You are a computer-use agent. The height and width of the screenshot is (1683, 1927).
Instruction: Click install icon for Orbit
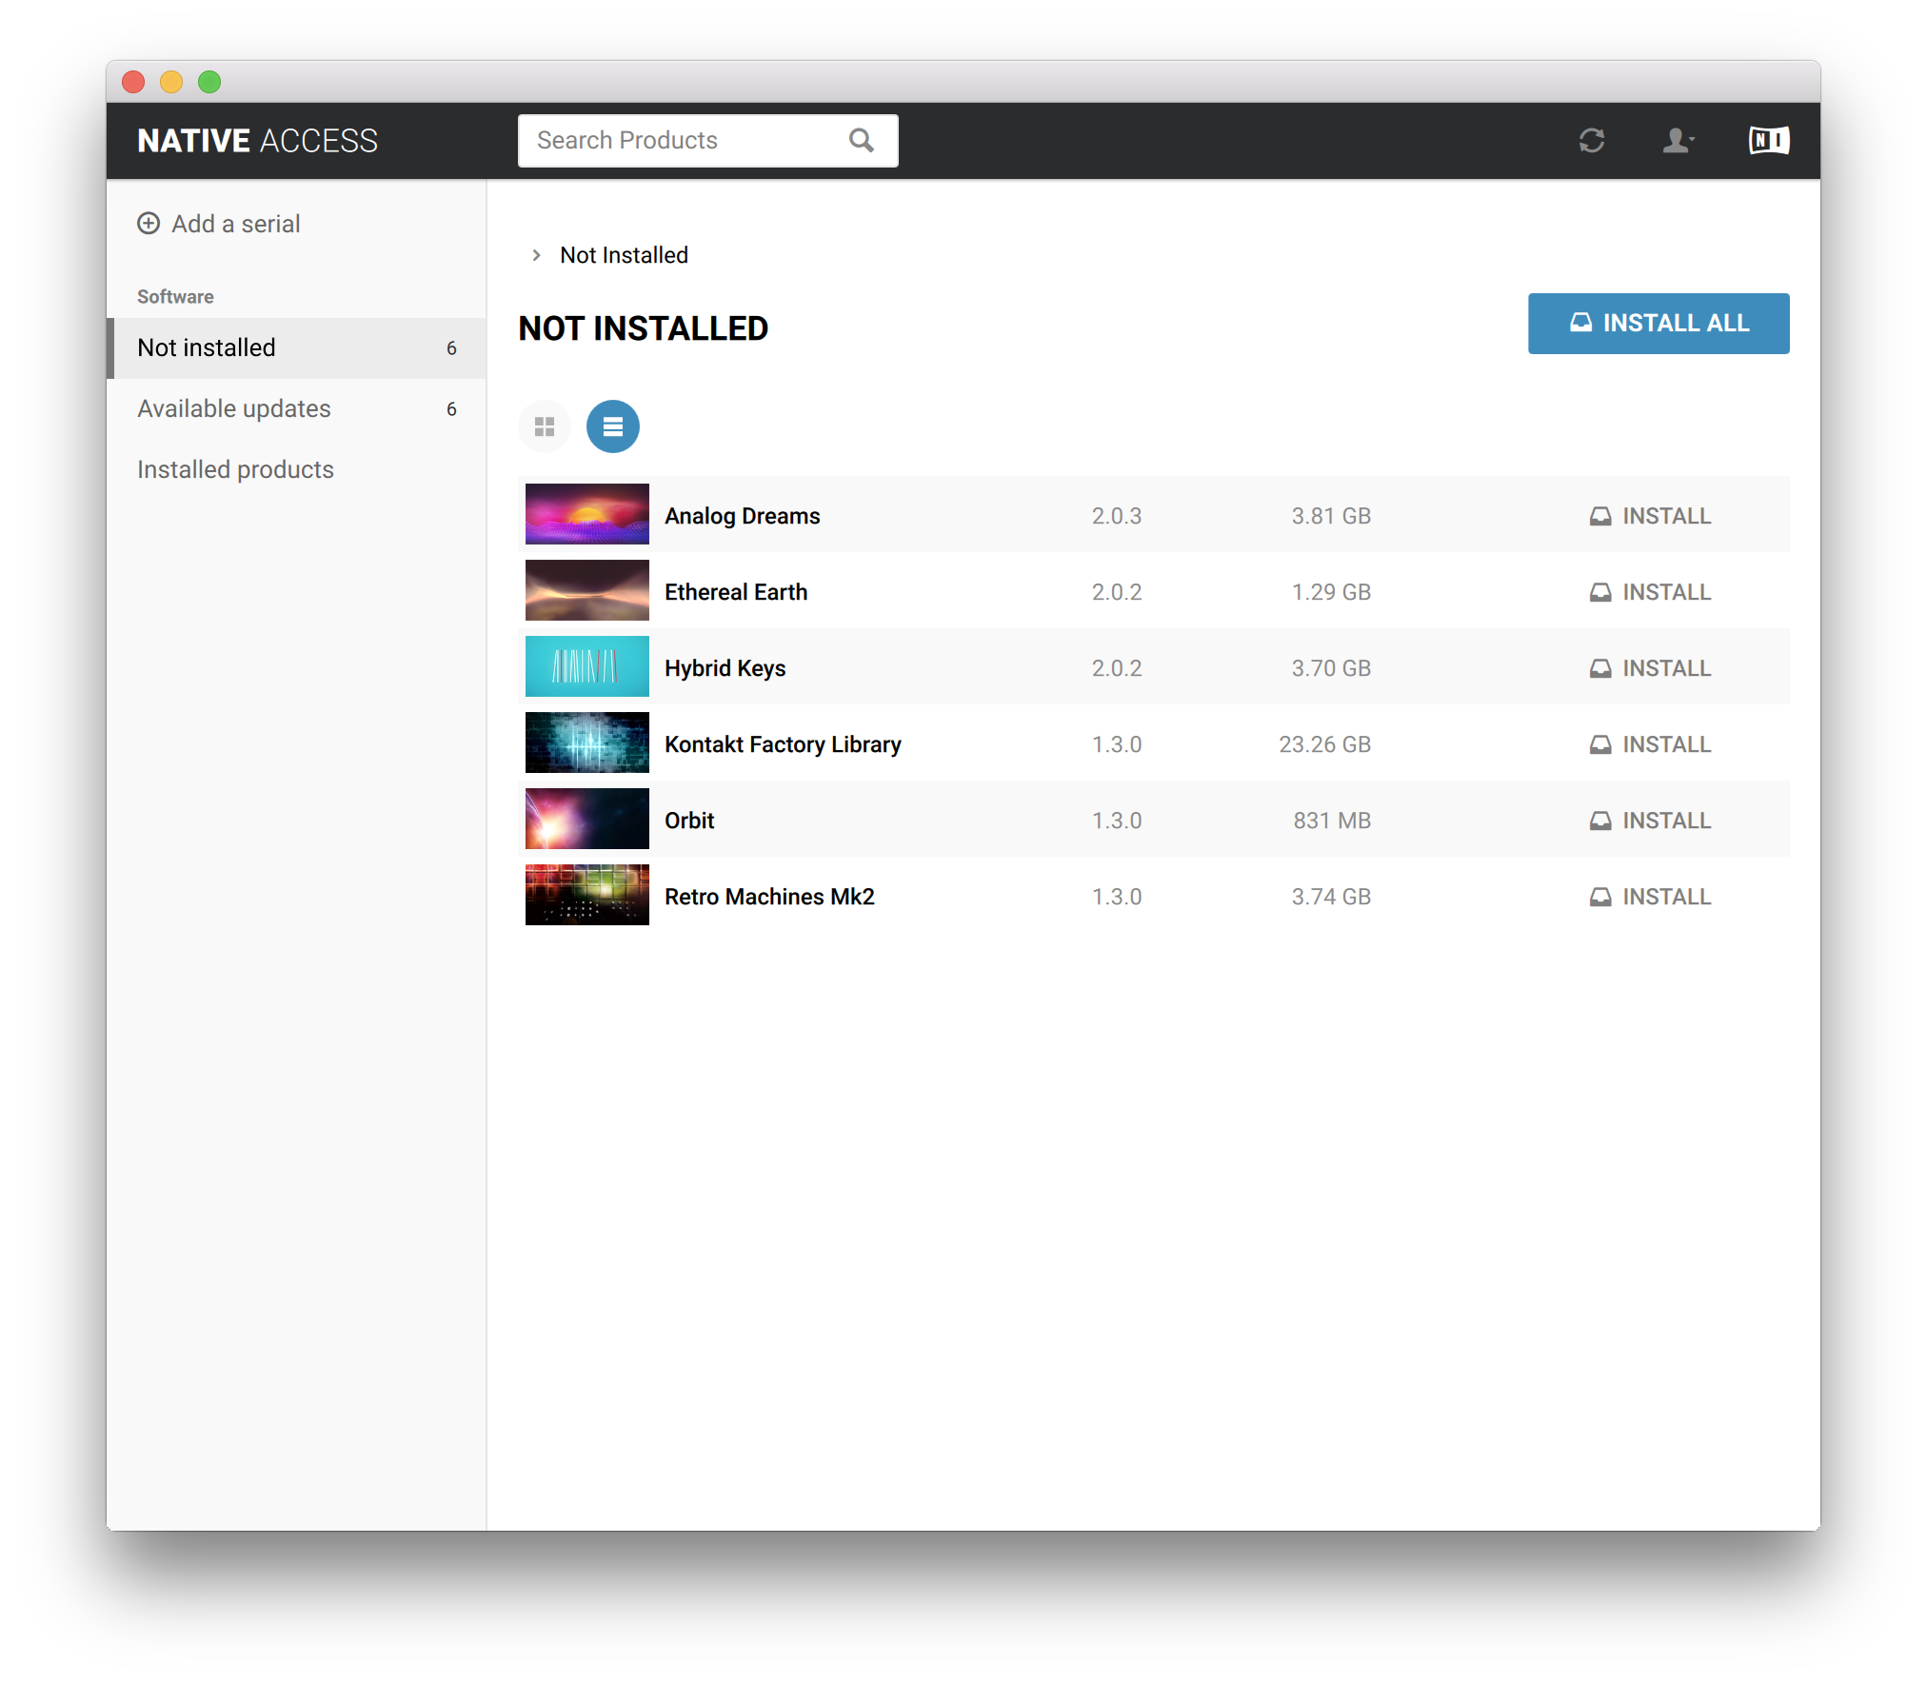pos(1600,821)
